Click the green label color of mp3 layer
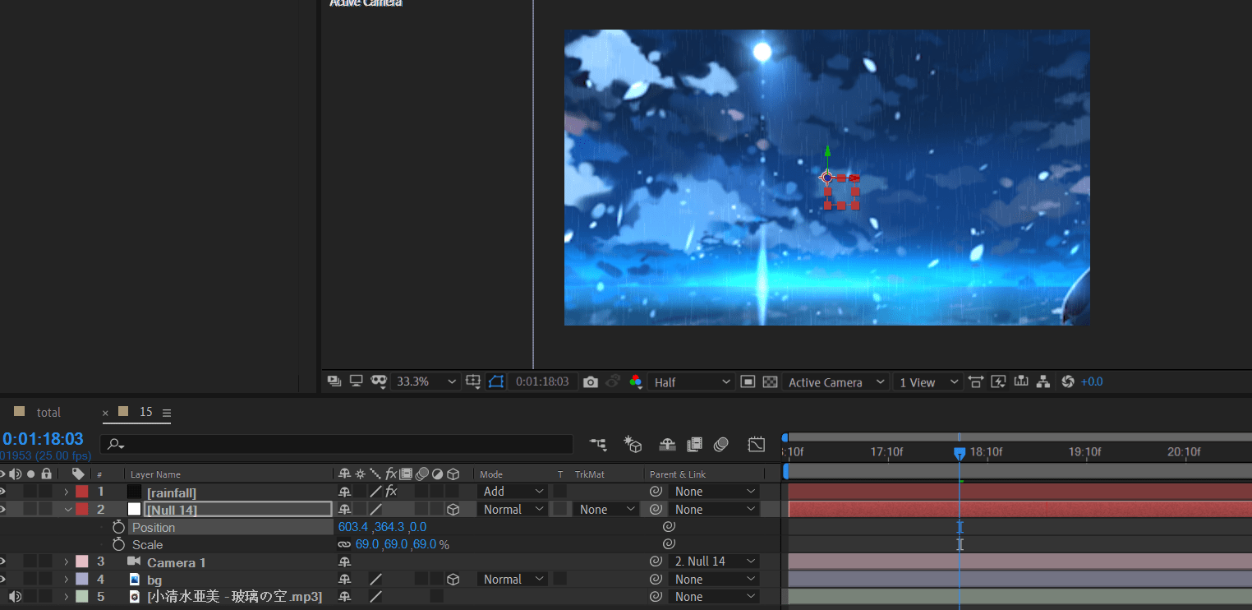 (x=81, y=597)
